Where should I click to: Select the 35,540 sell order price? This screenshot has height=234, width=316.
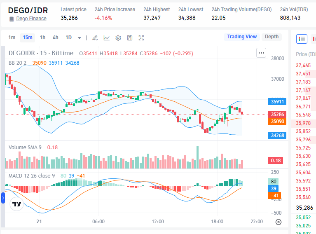tap(303, 197)
